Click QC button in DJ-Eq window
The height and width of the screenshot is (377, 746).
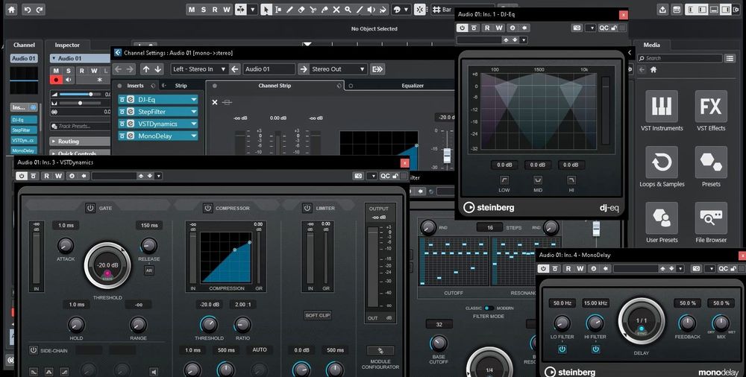[604, 28]
